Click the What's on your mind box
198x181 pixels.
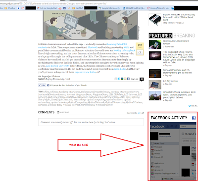[x=189, y=141]
